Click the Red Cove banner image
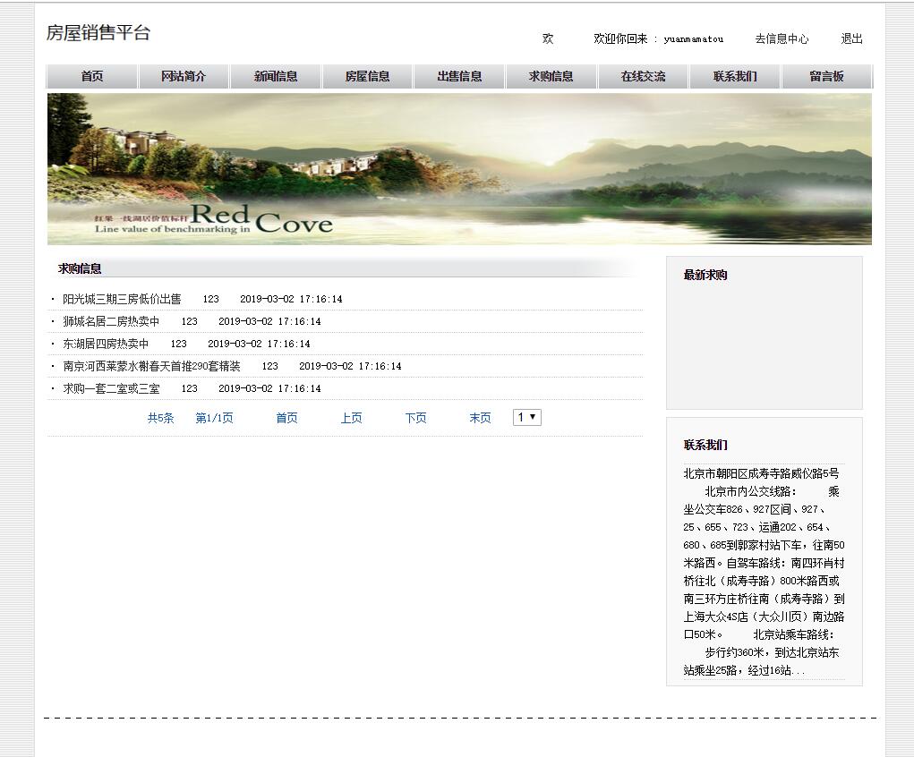This screenshot has width=914, height=757. click(457, 168)
